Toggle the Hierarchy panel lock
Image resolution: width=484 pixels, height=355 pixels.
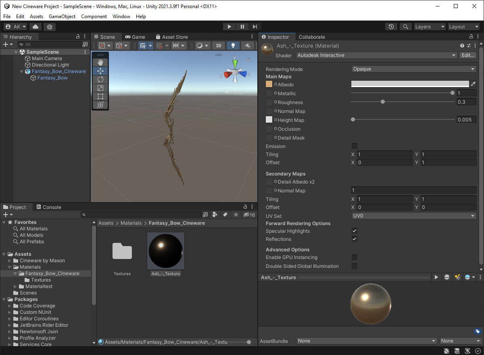tap(79, 37)
